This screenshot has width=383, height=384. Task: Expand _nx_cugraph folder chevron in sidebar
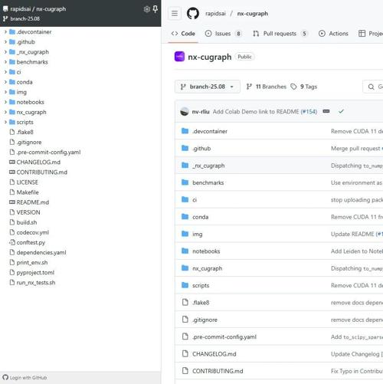[x=5, y=52]
